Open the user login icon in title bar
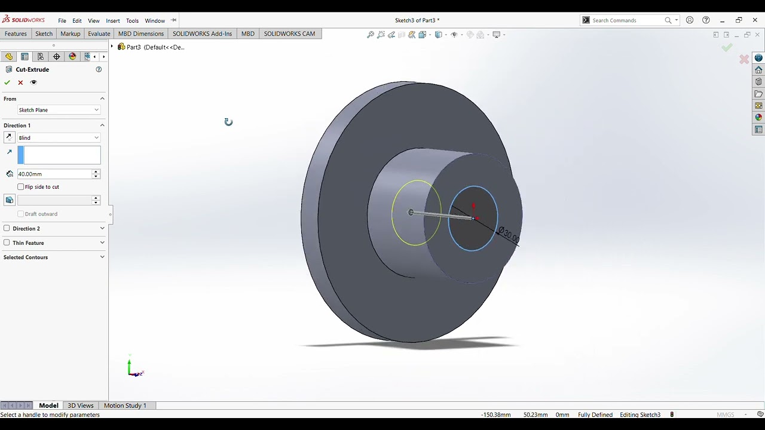The width and height of the screenshot is (765, 430). point(690,20)
